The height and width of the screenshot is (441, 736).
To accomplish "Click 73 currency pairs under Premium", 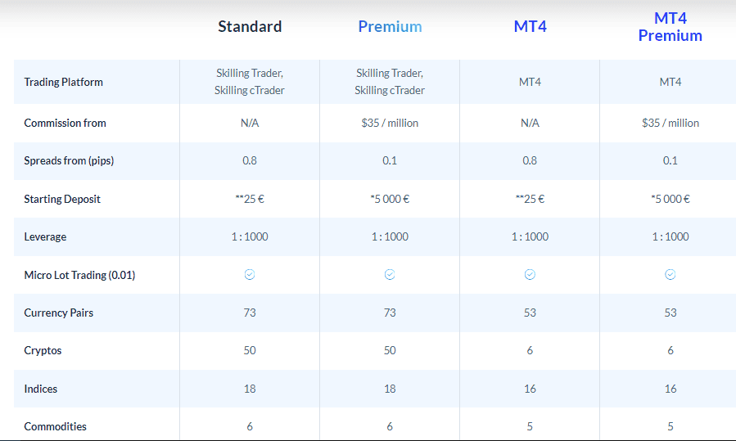I will (390, 313).
